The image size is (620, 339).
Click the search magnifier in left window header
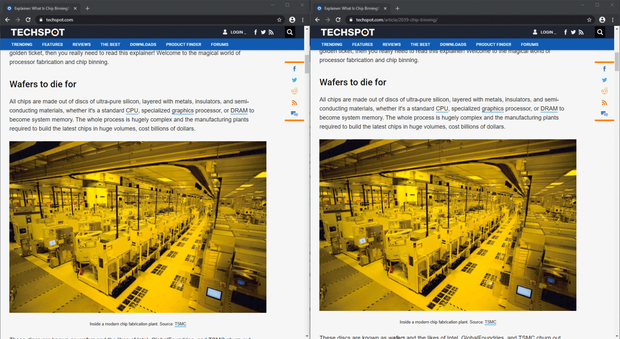click(x=290, y=32)
